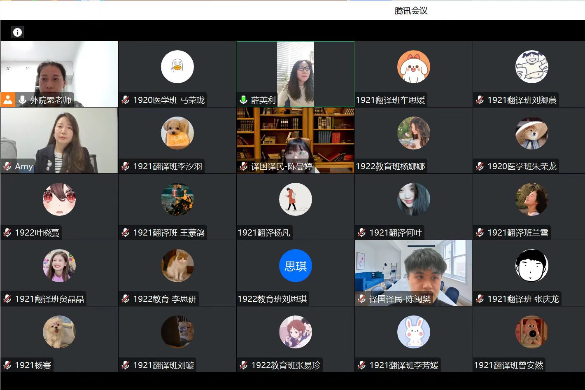Click muted mic icon of 1921翻译班贠晶晶
The height and width of the screenshot is (390, 585).
7,299
